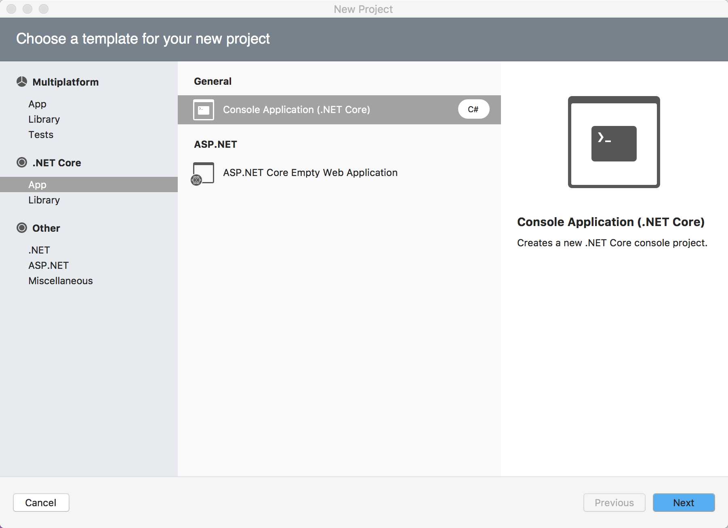Screen dimensions: 728x528
Task: Click the Multiplatform category icon
Action: click(x=22, y=82)
